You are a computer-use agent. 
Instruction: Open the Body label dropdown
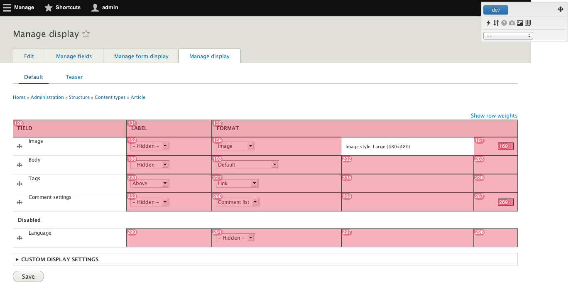[x=150, y=165]
